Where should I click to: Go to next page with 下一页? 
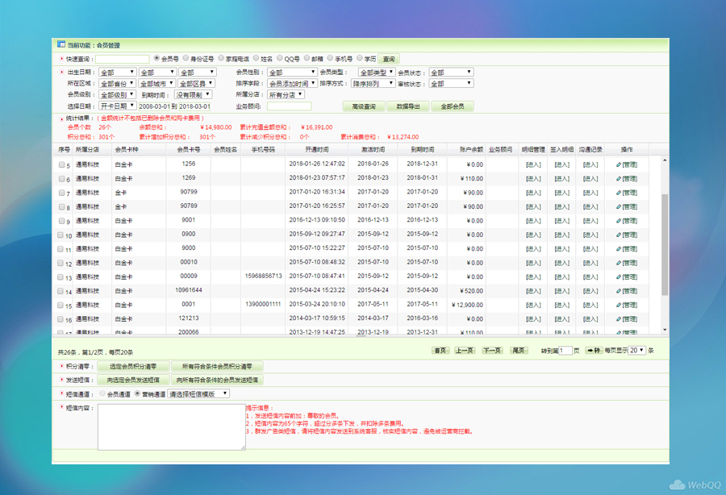[x=492, y=351]
